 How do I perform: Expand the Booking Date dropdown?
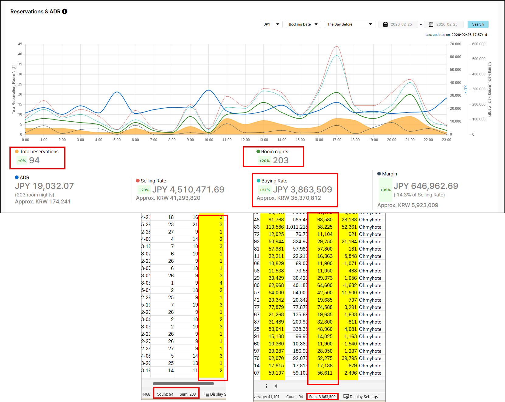pyautogui.click(x=303, y=24)
